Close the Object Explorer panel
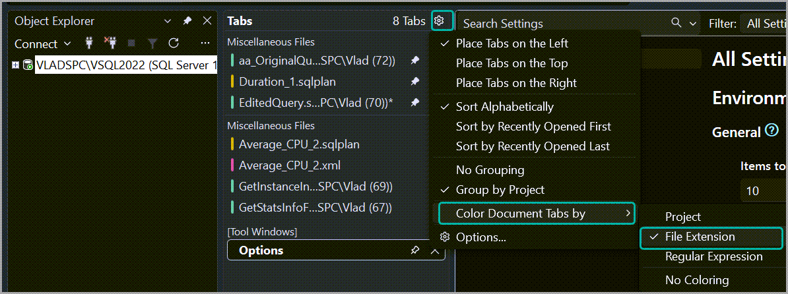Image resolution: width=788 pixels, height=294 pixels. 207,21
